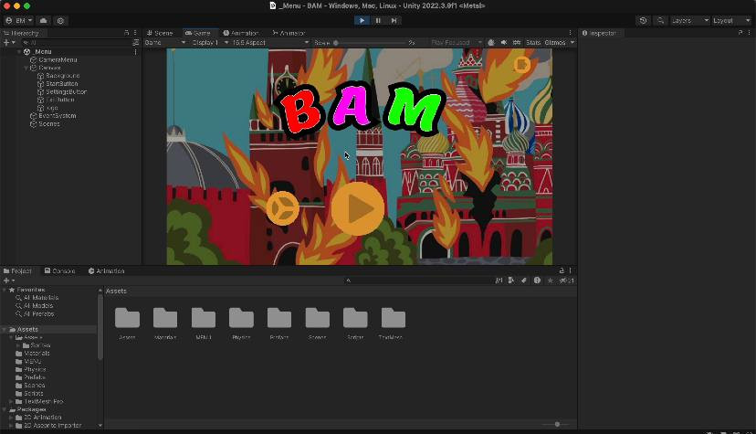Click the orange play button in game
756x434 pixels.
pos(358,209)
